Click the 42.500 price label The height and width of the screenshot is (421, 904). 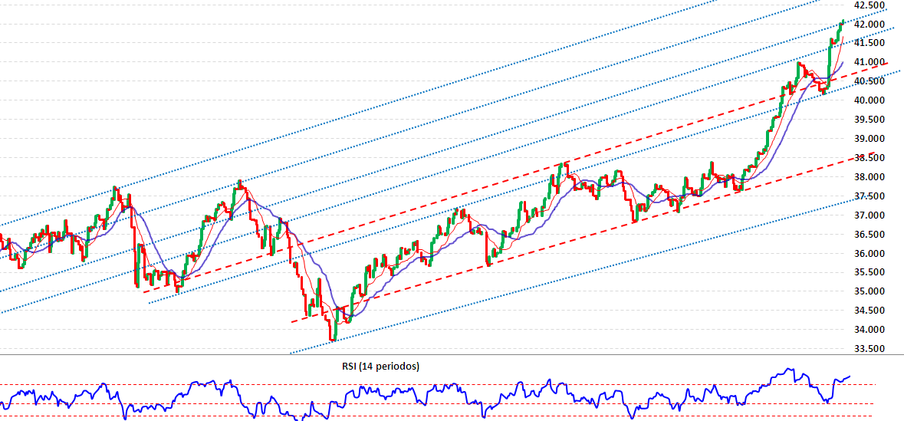pyautogui.click(x=870, y=5)
